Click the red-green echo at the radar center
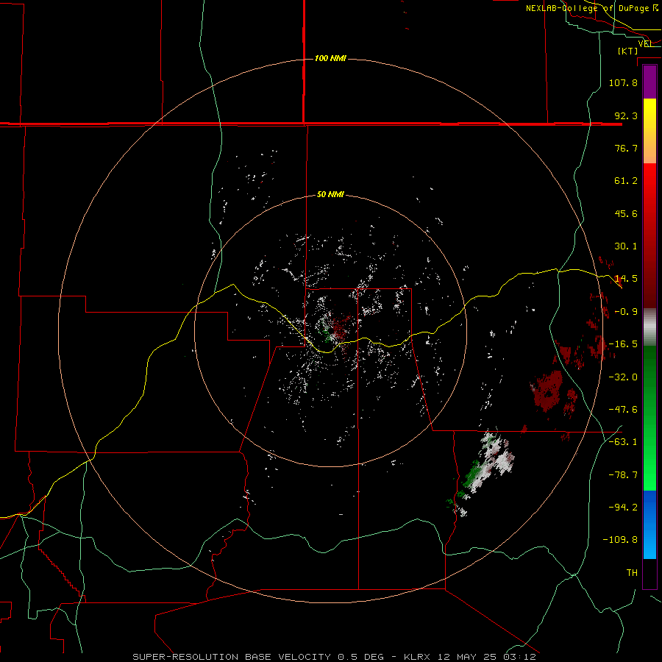Image resolution: width=662 pixels, height=662 pixels. click(x=335, y=327)
